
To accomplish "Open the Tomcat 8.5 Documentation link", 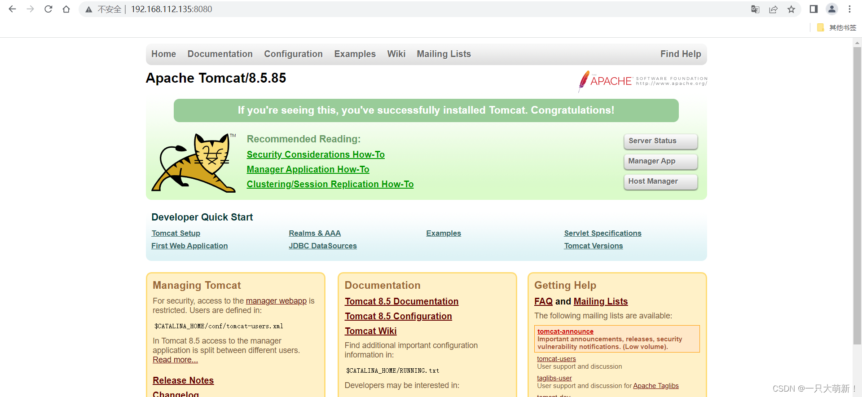I will pos(401,301).
